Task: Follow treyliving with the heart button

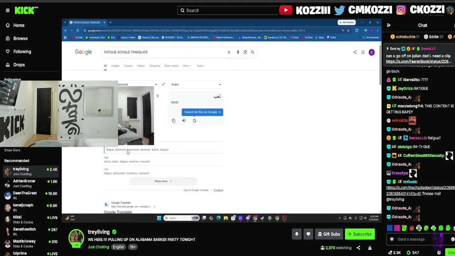Action: (x=308, y=234)
